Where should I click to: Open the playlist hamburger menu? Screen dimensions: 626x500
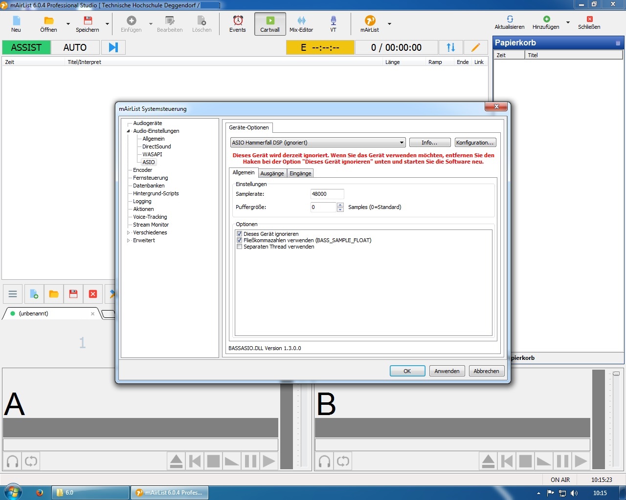(13, 294)
